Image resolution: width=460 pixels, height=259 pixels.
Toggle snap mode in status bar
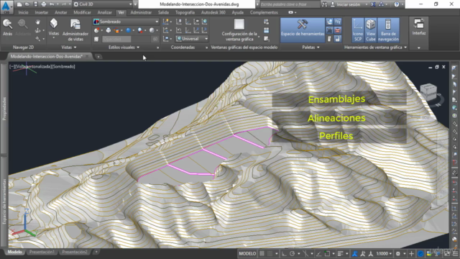click(270, 254)
